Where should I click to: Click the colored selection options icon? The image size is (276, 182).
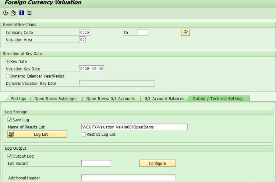29,13
